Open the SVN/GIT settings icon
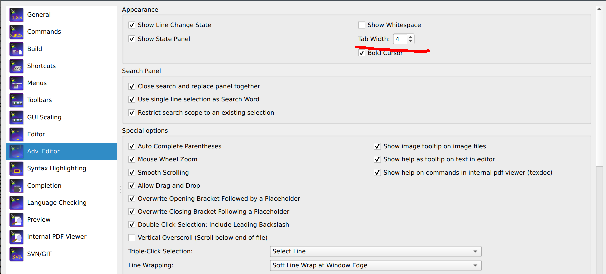Viewport: 606px width, 274px height. pyautogui.click(x=16, y=254)
